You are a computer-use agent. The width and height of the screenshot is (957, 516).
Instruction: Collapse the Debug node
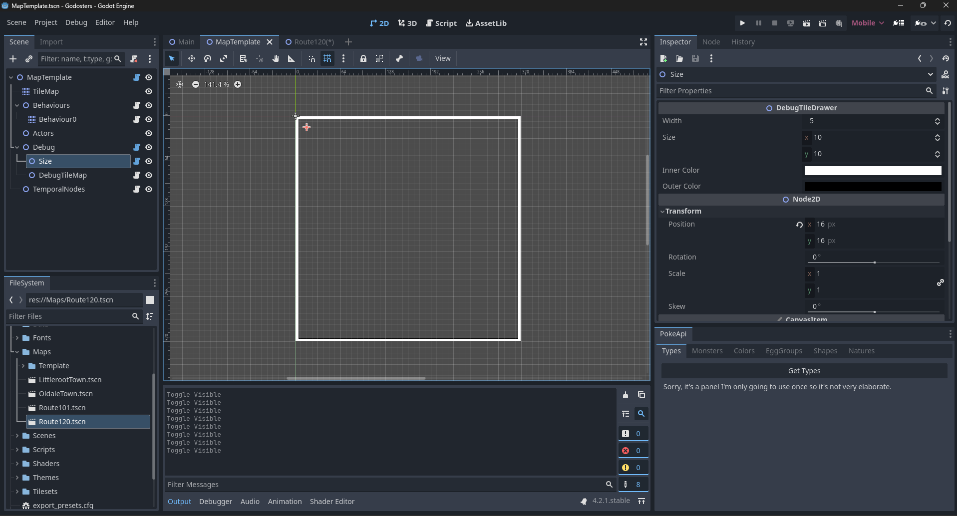(17, 147)
